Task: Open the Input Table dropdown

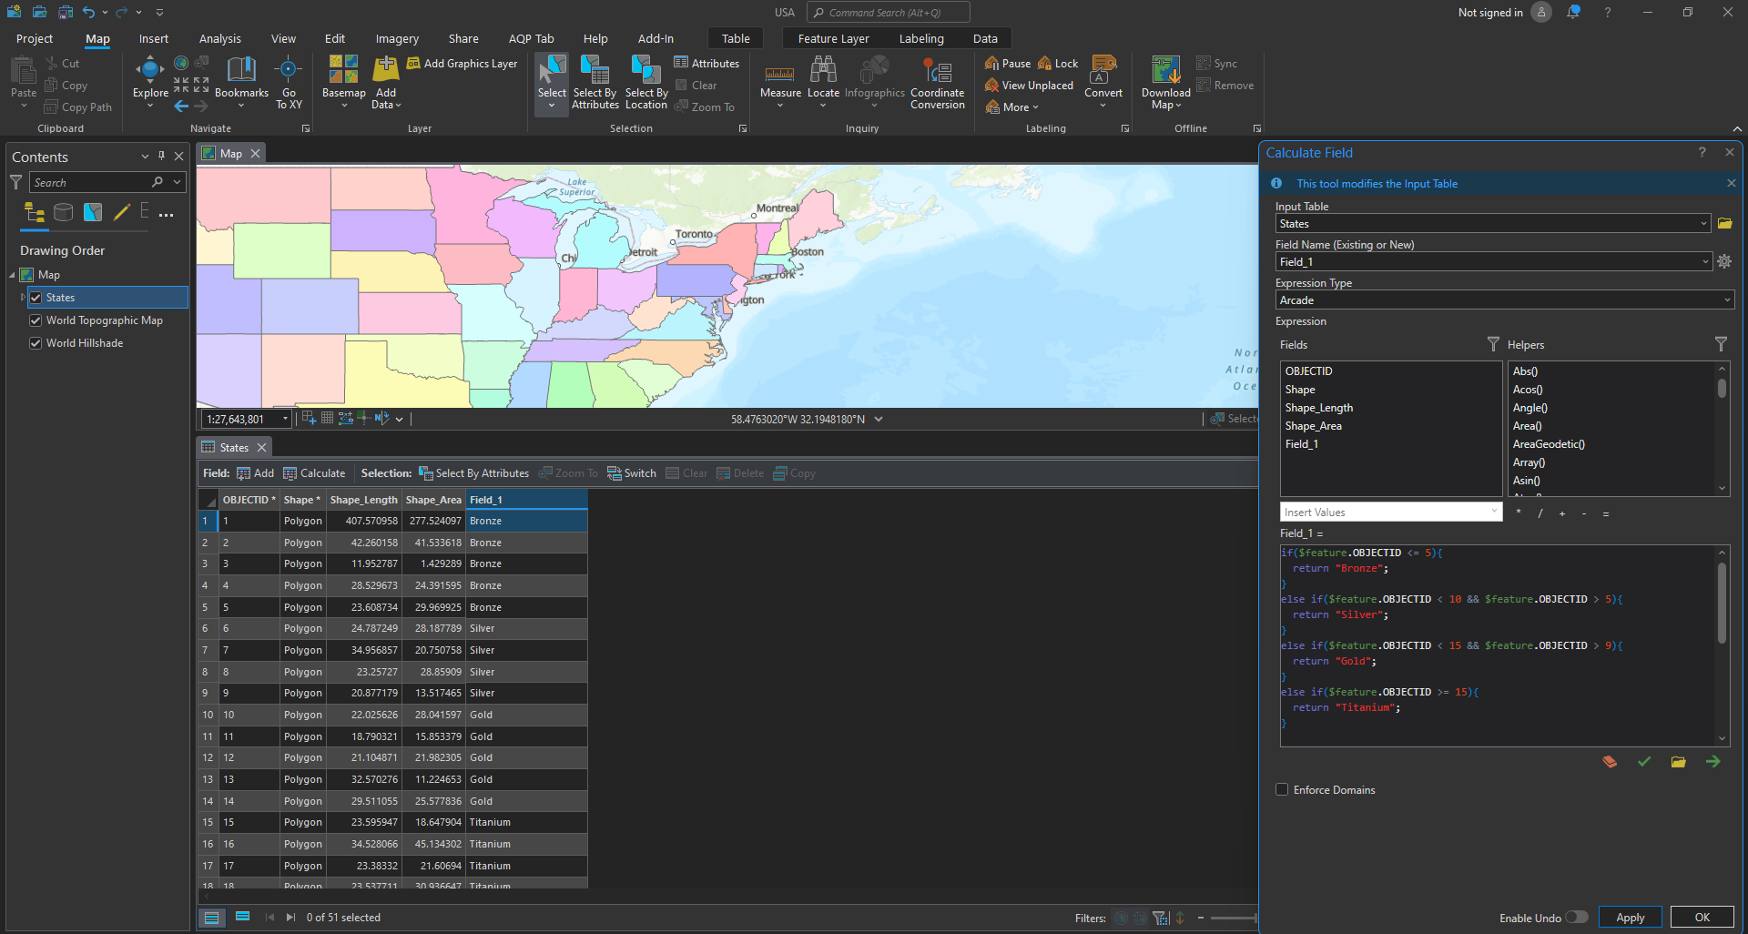Action: [x=1703, y=224]
